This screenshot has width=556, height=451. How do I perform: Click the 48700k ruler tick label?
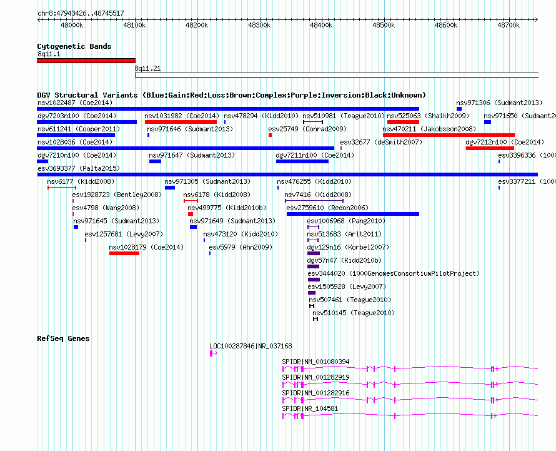(509, 25)
